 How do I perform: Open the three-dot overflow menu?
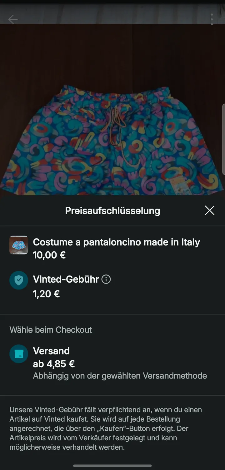[x=212, y=19]
